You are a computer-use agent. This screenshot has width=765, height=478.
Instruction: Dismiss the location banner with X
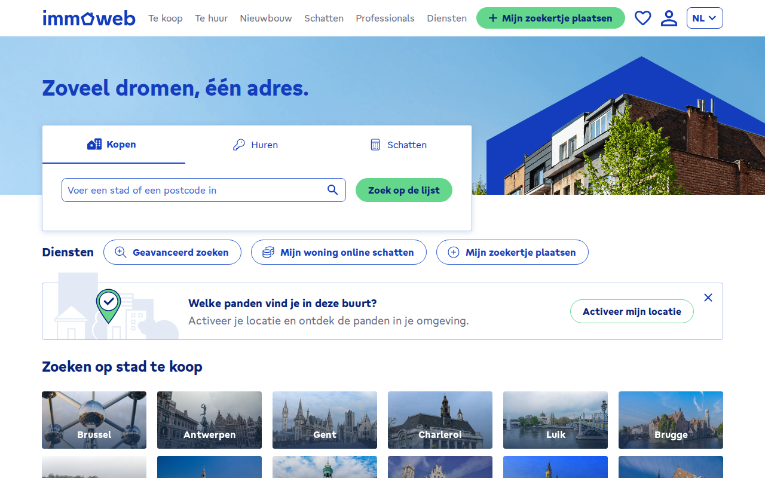(708, 298)
